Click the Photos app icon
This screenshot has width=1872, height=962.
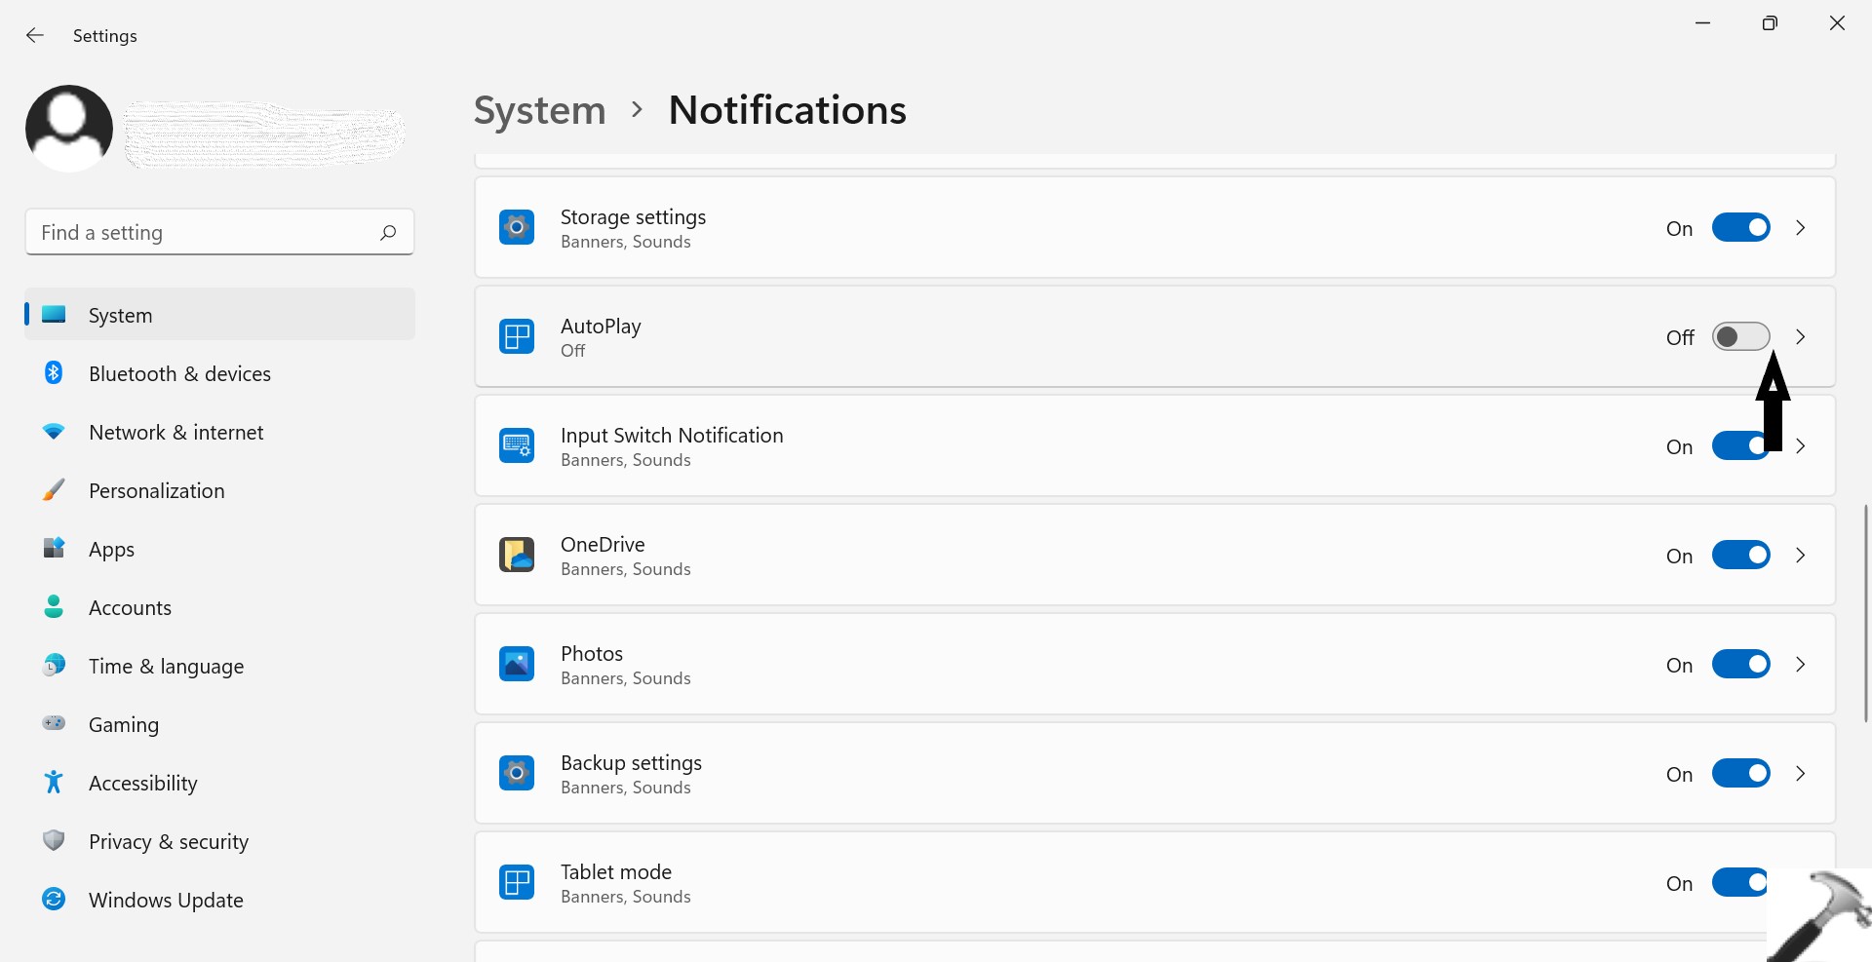tap(517, 665)
